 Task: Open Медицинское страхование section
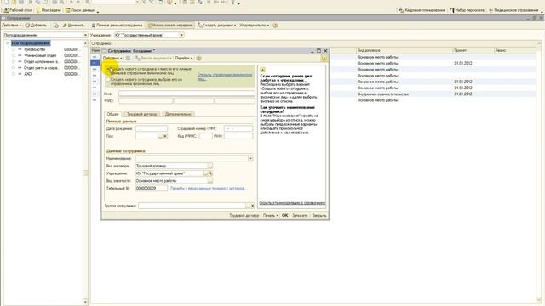coord(513,10)
